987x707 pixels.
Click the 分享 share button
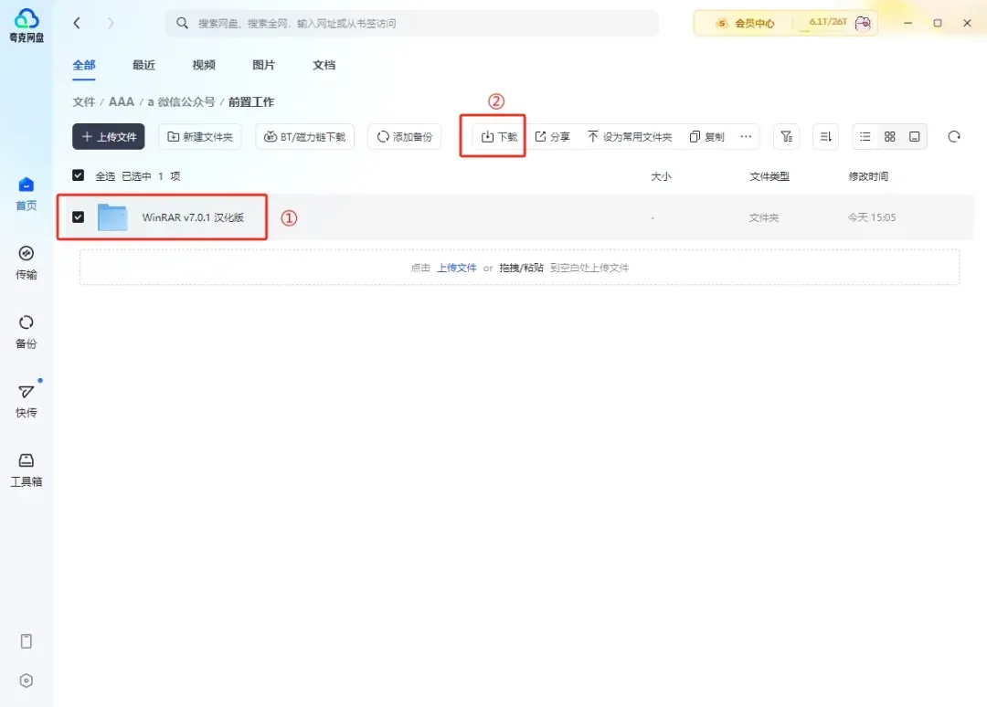tap(552, 136)
